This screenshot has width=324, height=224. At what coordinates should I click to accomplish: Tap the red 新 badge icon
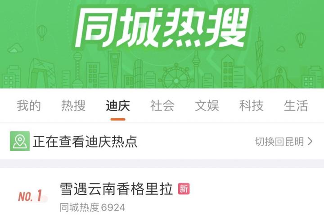click(184, 189)
